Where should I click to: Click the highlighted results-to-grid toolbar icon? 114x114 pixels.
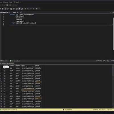click(x=19, y=9)
